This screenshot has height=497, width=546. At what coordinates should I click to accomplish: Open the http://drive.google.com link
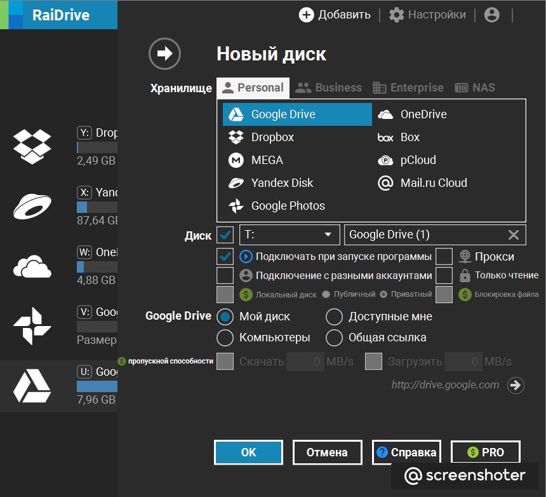[445, 385]
